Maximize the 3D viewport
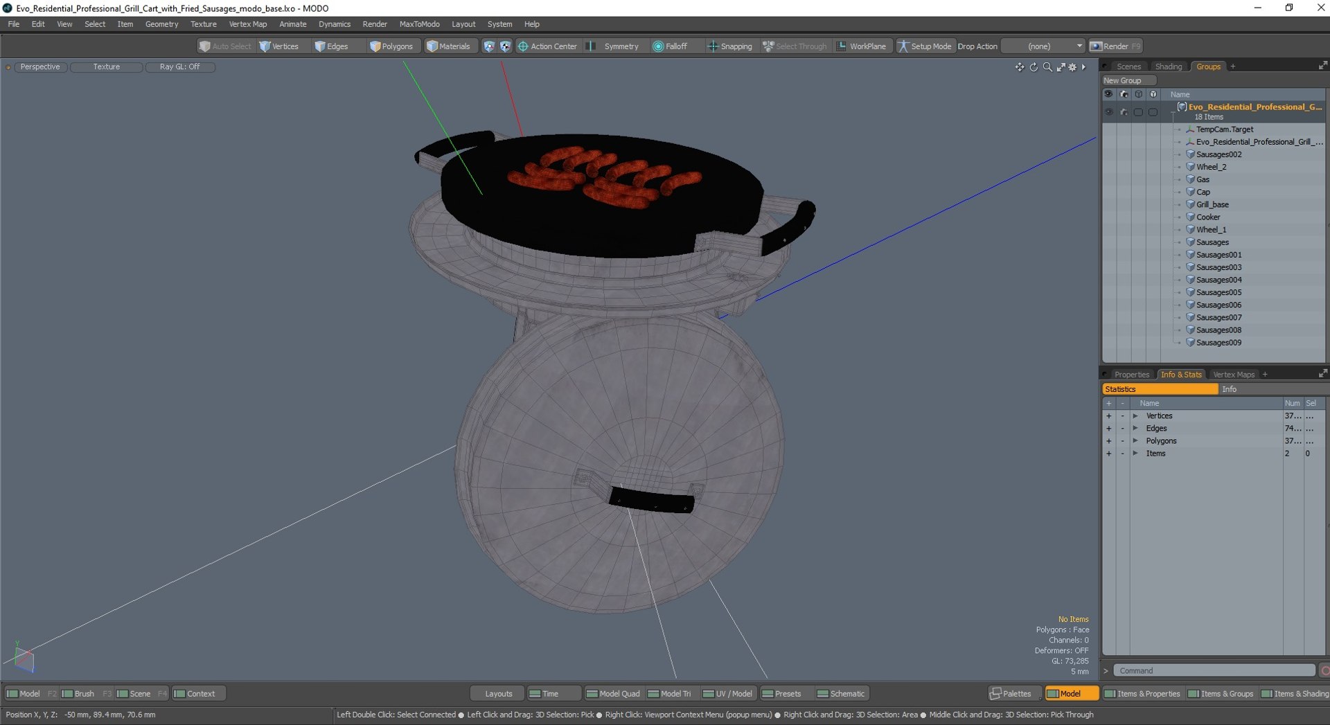The image size is (1330, 725). (1061, 67)
